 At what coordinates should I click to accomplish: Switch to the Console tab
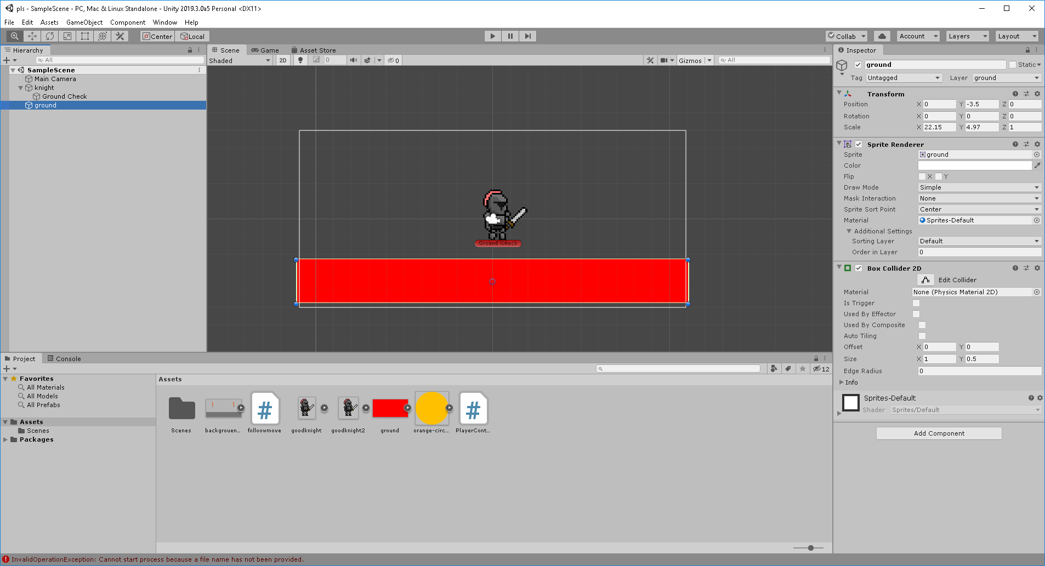64,359
